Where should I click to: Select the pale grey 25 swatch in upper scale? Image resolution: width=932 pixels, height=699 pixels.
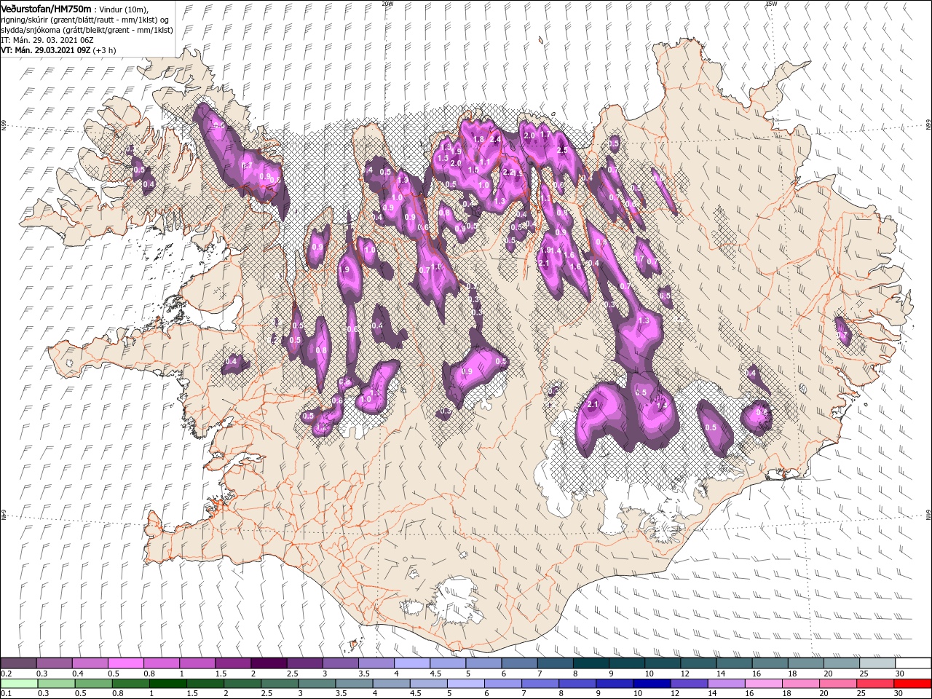(x=877, y=663)
